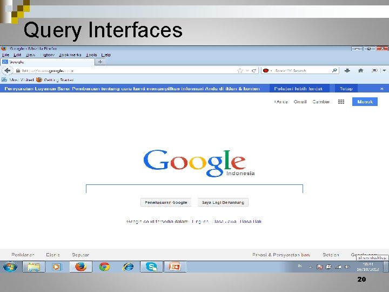Image resolution: width=389 pixels, height=292 pixels.
Task: Click inside the Google search input box
Action: coord(194,189)
